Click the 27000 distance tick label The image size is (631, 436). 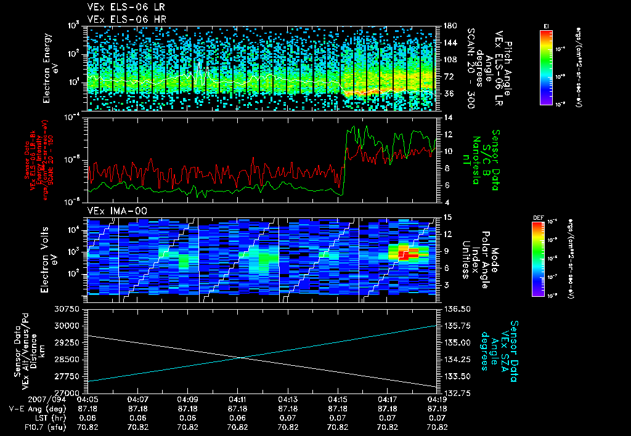pos(67,393)
